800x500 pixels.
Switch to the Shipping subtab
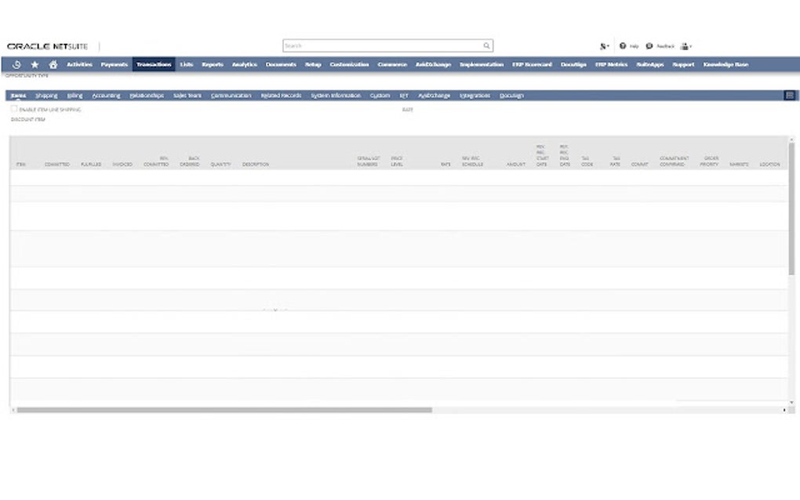click(x=46, y=96)
